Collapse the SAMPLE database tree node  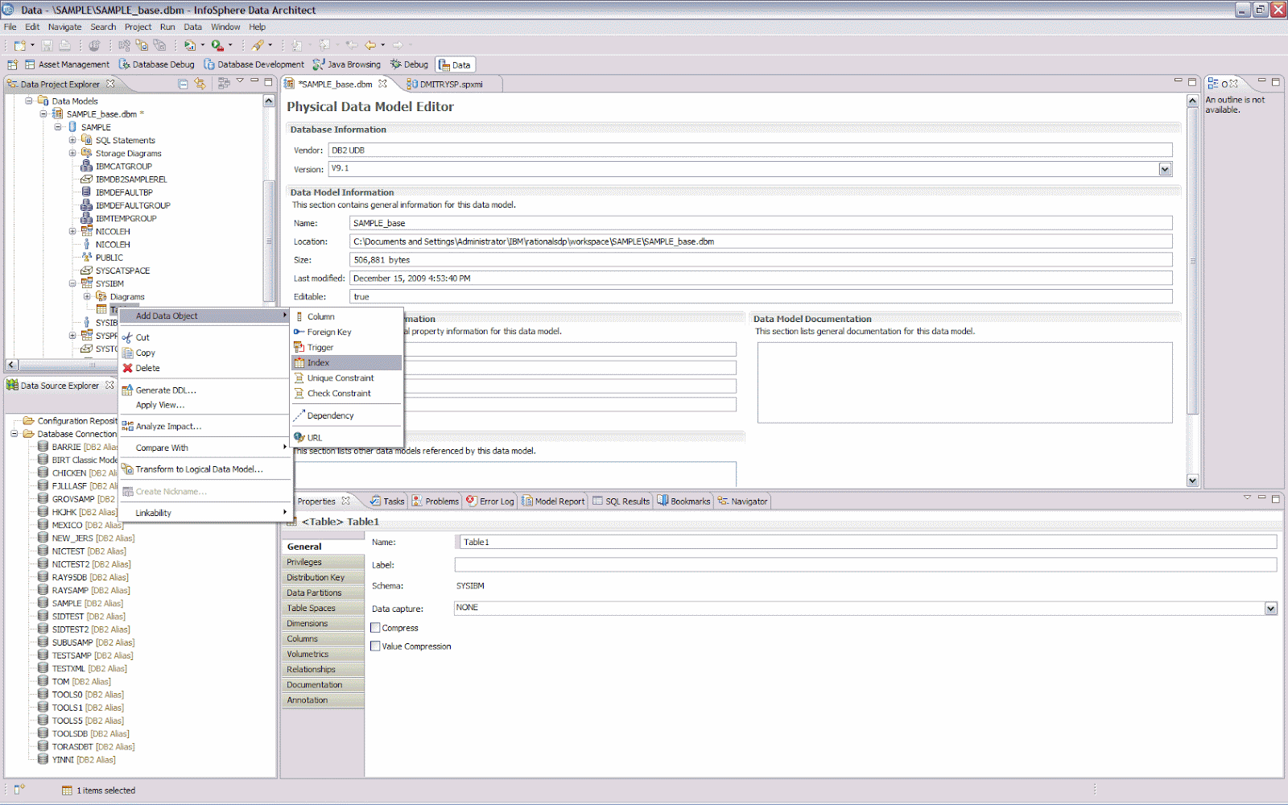pos(58,127)
